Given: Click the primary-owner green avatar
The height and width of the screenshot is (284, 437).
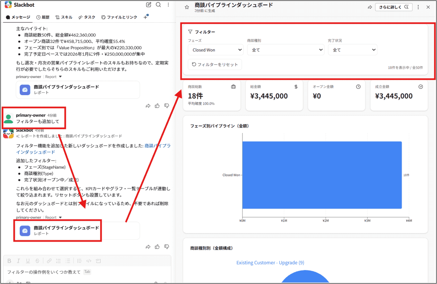Looking at the screenshot, I should tap(9, 118).
